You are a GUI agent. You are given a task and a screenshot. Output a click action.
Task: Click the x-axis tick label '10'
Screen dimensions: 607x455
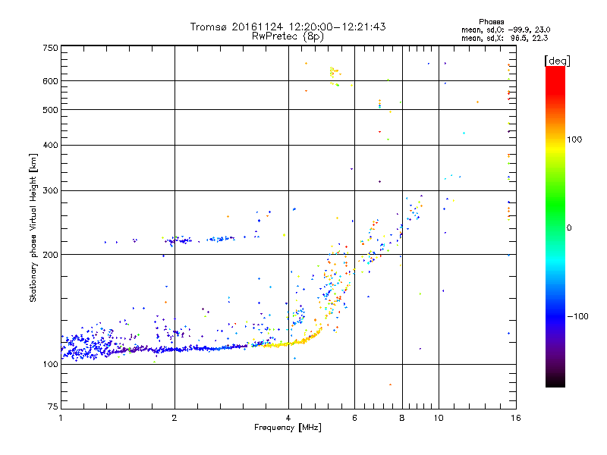click(439, 418)
